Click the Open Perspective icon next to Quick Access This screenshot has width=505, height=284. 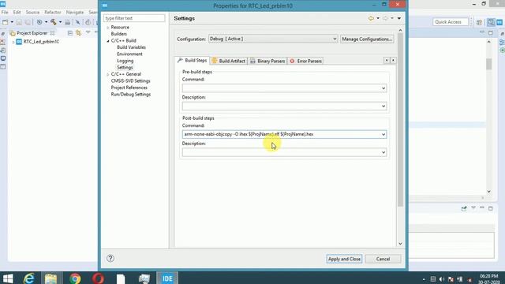pos(479,22)
